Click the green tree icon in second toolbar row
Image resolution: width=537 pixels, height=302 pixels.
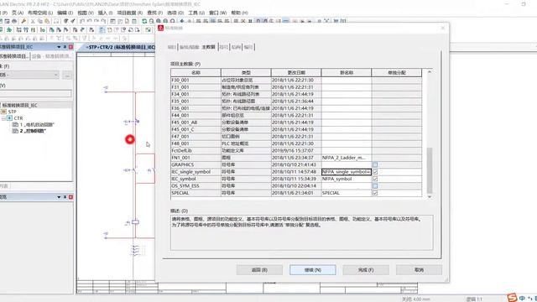pos(9,30)
